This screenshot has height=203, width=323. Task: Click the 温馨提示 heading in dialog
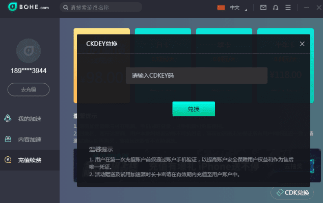tap(101, 149)
